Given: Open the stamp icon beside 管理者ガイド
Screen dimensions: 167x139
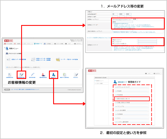Looking at the screenshot, I should point(43,75).
